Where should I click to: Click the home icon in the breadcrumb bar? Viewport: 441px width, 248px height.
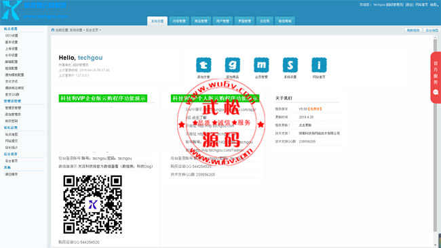(x=53, y=30)
